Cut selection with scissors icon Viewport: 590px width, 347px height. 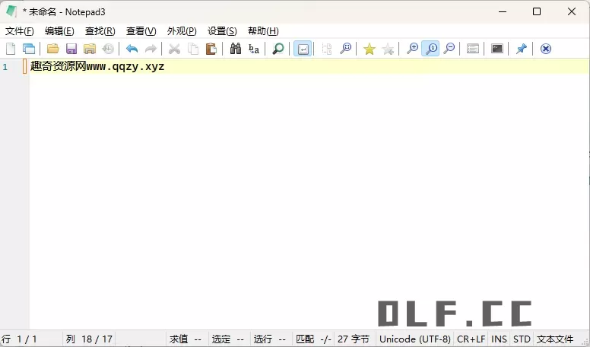pos(174,49)
